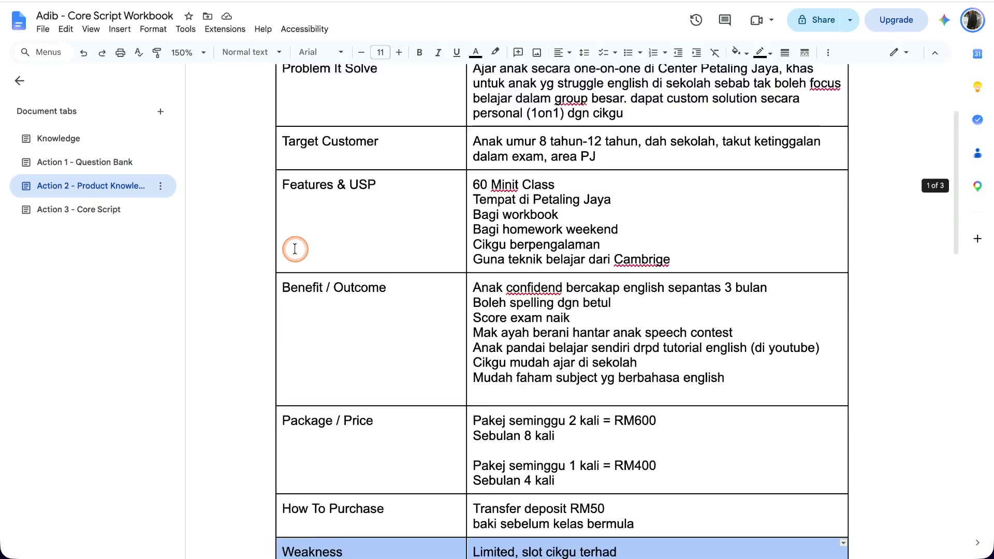This screenshot has height=559, width=994.
Task: Open the Accessibility menu
Action: pyautogui.click(x=304, y=29)
